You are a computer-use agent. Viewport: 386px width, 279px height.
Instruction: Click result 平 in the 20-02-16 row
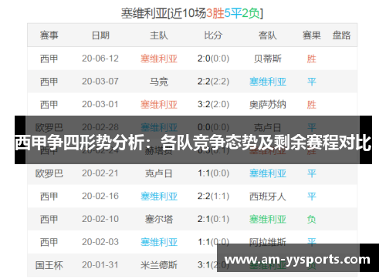(311, 197)
